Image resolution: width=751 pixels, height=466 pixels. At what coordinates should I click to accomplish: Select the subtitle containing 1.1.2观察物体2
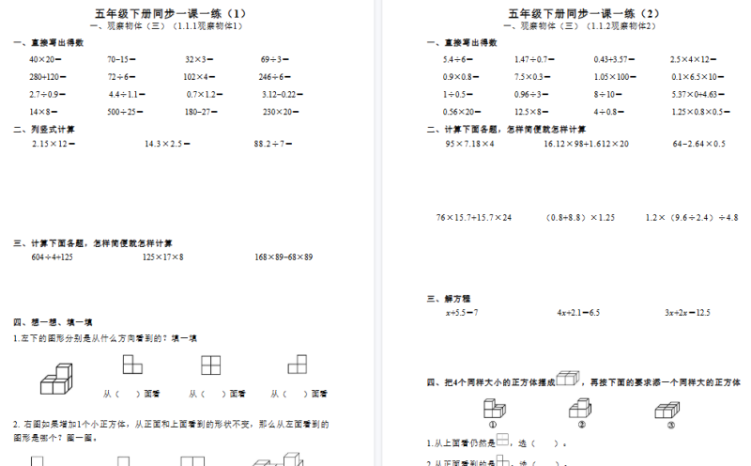pos(580,26)
